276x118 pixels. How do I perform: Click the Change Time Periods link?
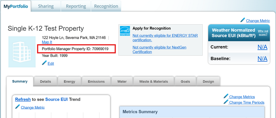click(x=247, y=103)
